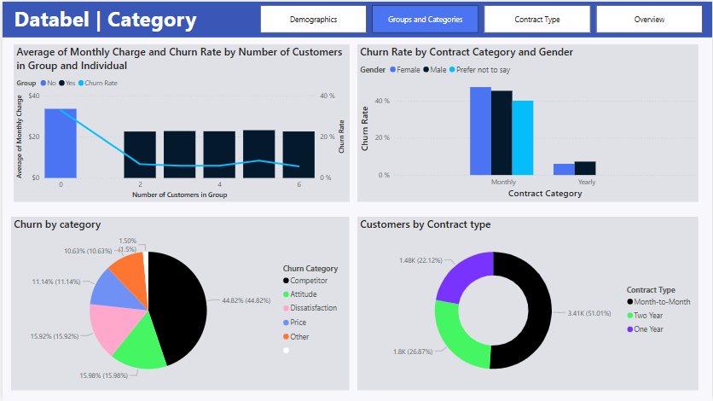
Task: Click the Churn Rate by Contract Category title
Action: [467, 52]
